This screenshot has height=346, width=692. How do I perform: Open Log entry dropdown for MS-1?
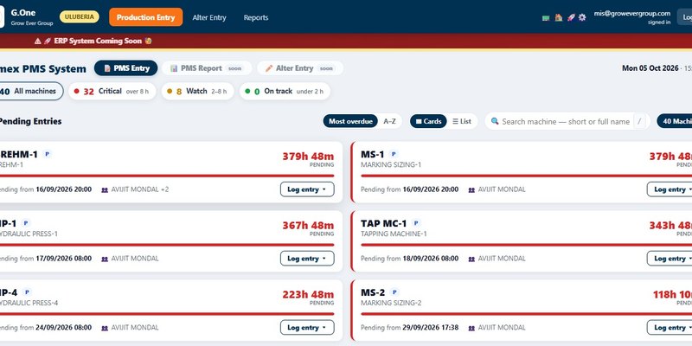(x=671, y=189)
